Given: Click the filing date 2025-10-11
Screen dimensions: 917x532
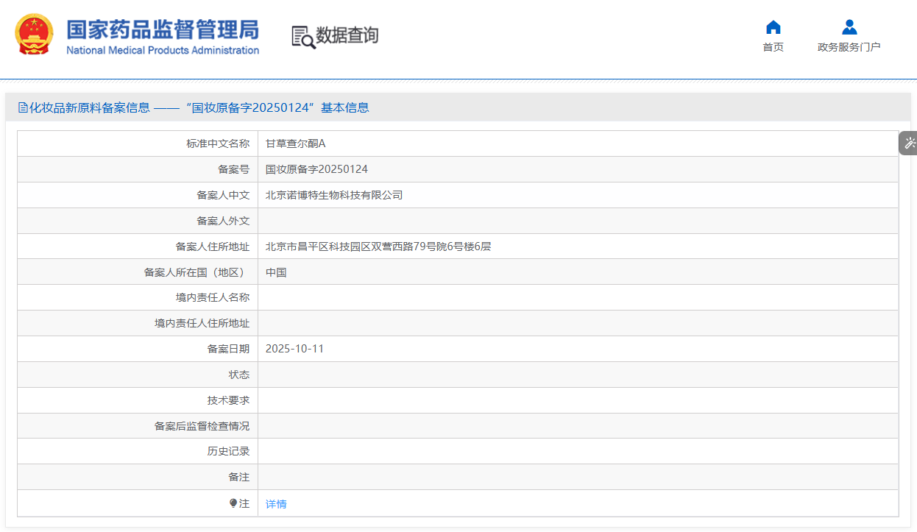Looking at the screenshot, I should [294, 349].
